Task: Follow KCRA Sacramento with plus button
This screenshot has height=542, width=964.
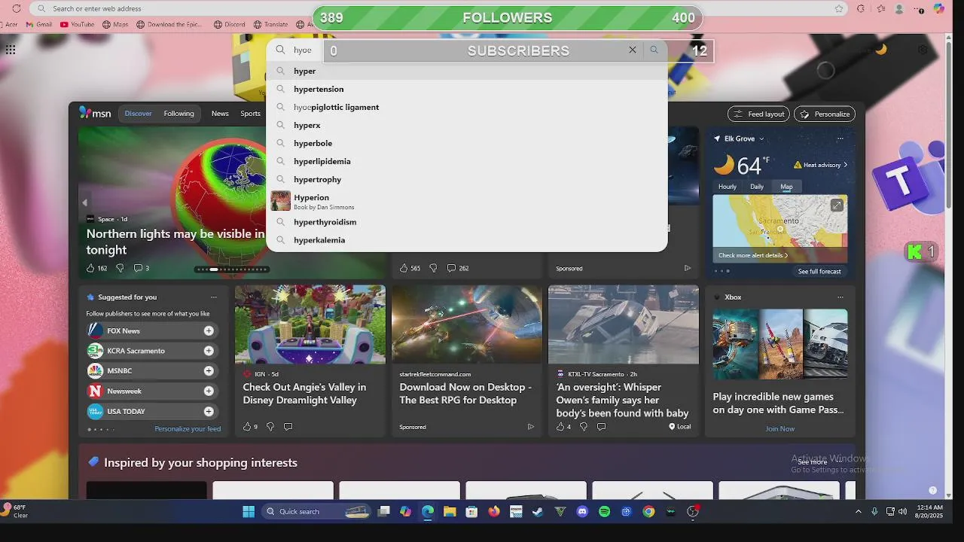Action: (209, 351)
